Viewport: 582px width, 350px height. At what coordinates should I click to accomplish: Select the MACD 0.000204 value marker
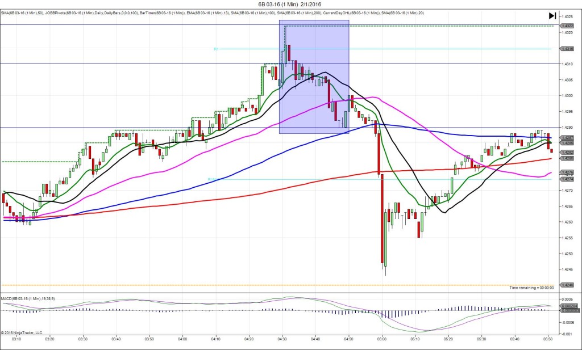pos(568,306)
